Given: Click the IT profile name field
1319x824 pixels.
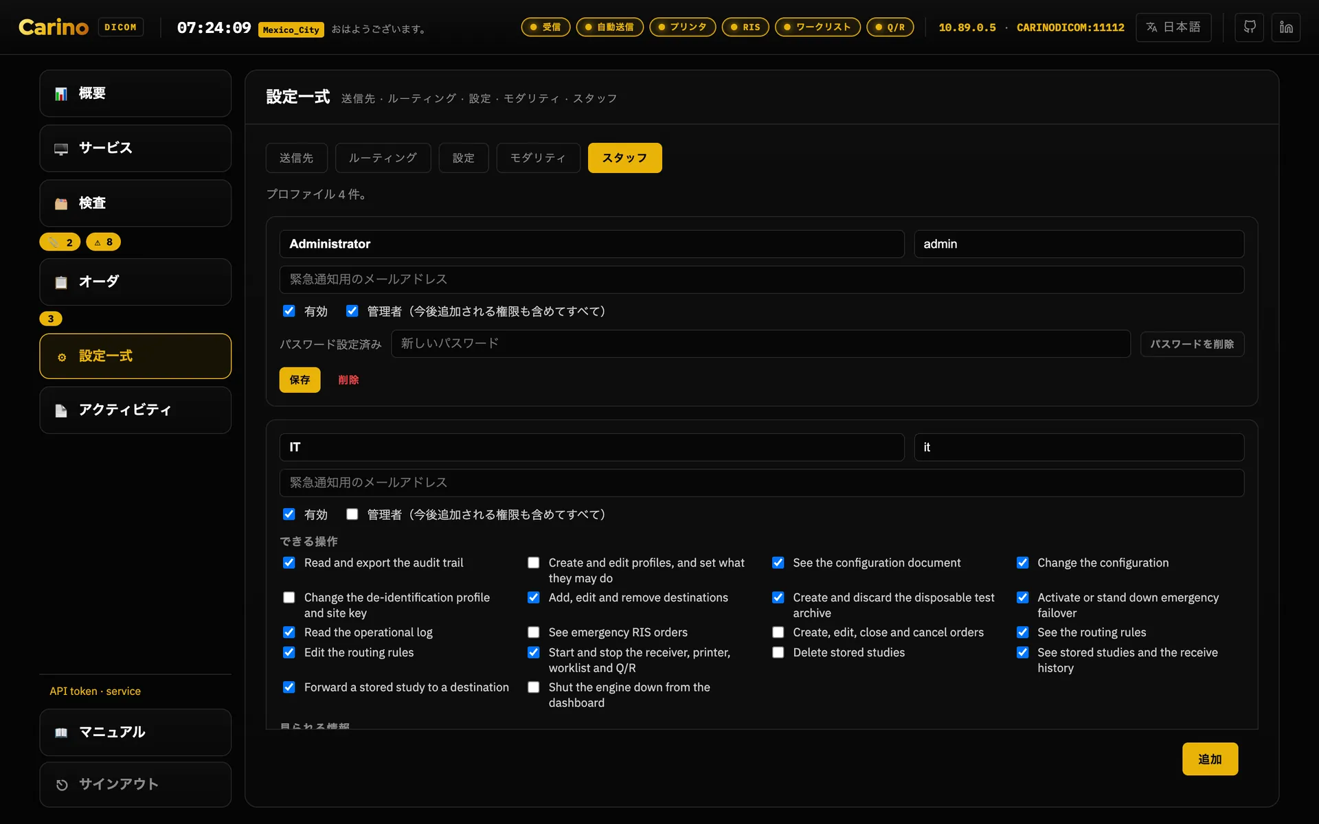Looking at the screenshot, I should 591,447.
